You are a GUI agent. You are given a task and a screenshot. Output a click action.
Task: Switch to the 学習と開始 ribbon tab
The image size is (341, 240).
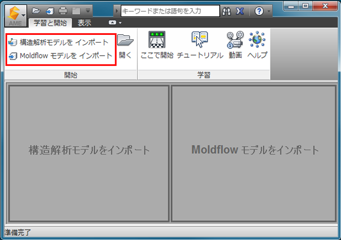coord(50,23)
